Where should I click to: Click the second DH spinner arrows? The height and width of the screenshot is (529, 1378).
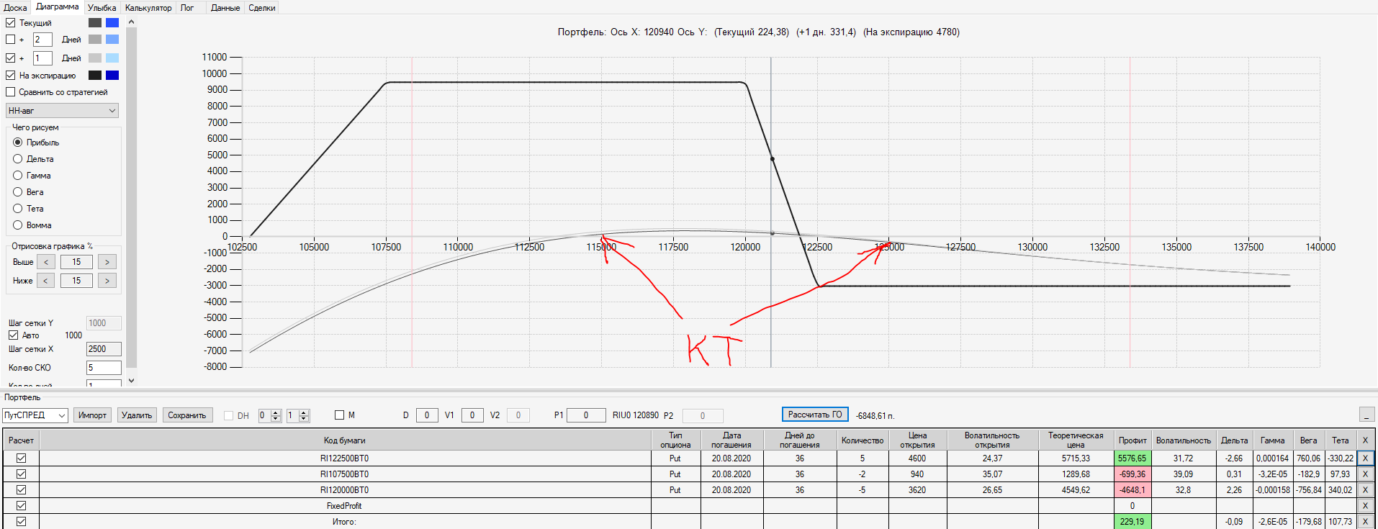(304, 415)
